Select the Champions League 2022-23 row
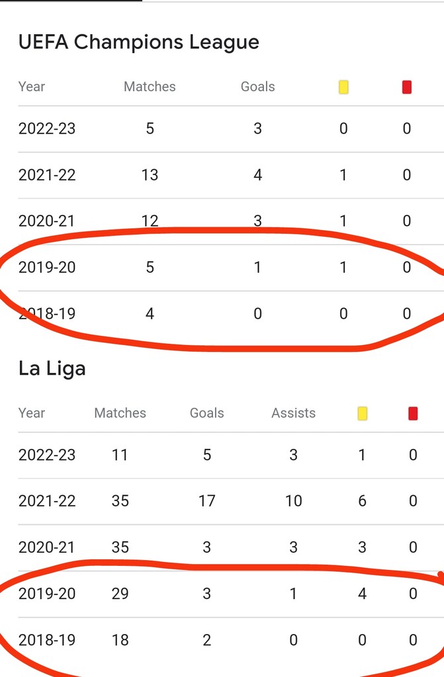444x677 pixels. click(x=231, y=129)
